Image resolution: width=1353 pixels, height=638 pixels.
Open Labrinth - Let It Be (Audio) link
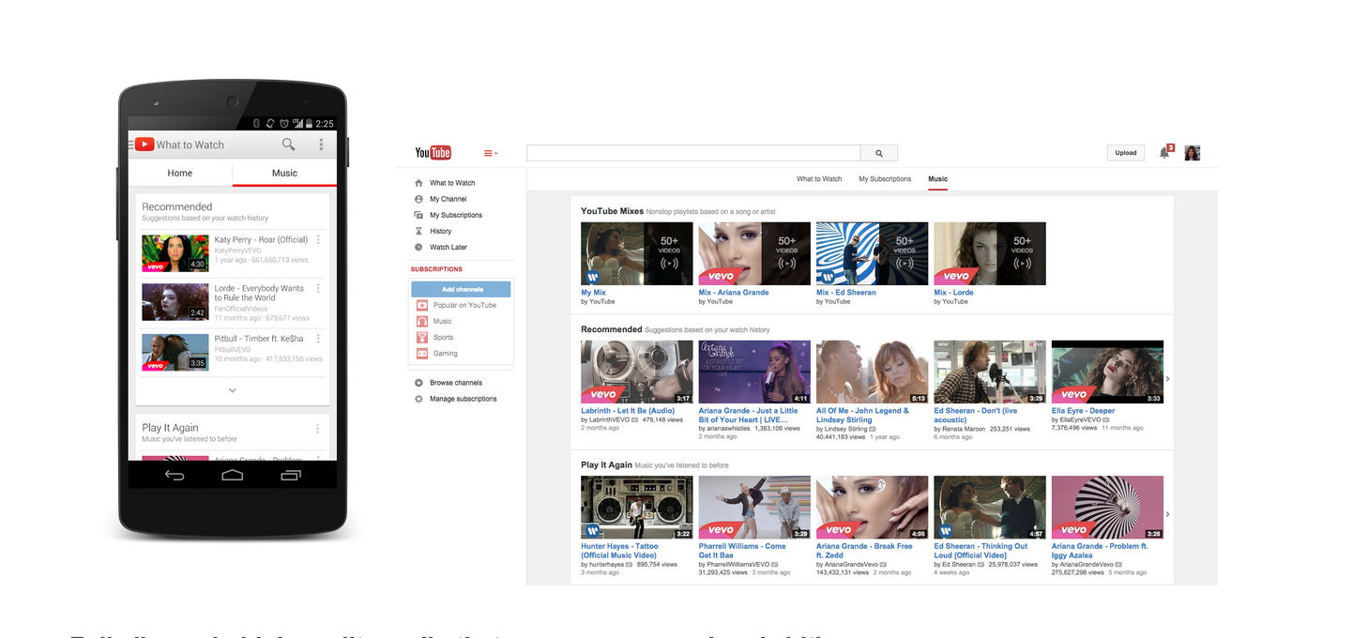[628, 410]
